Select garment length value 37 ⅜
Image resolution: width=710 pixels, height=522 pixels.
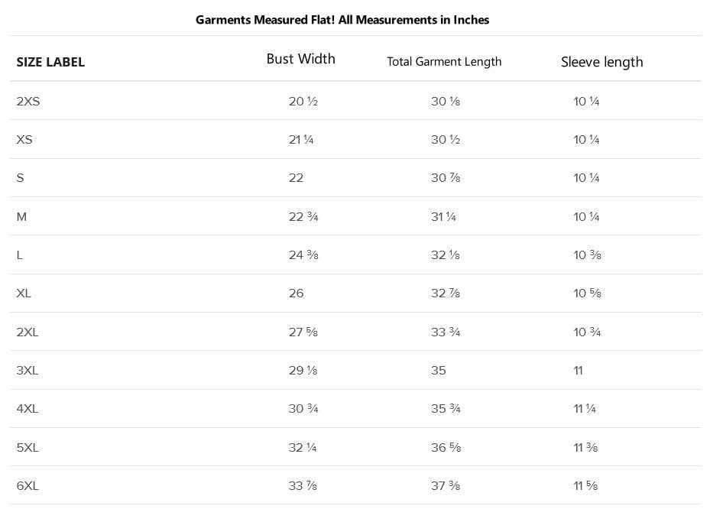446,486
